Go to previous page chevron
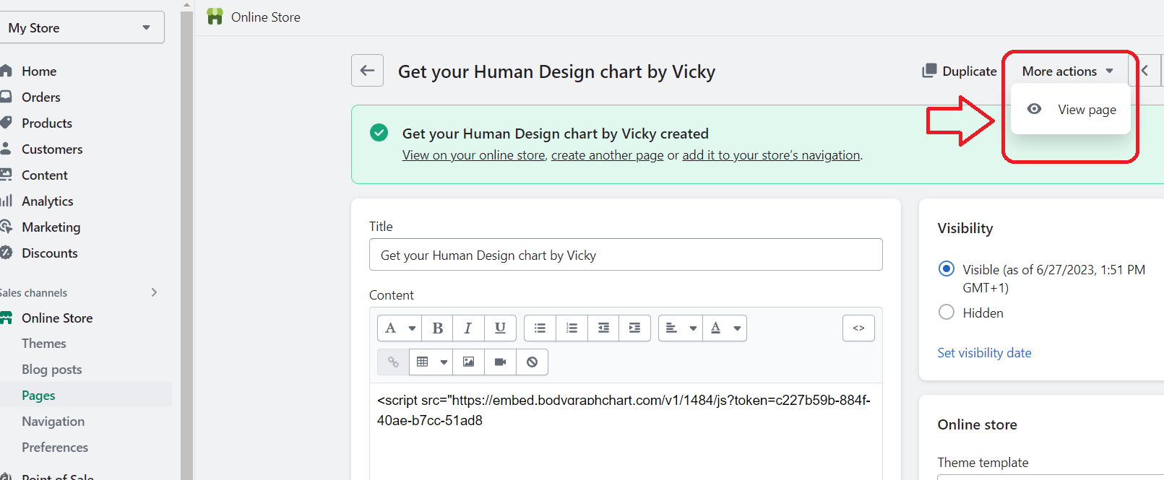The height and width of the screenshot is (480, 1164). [1144, 71]
